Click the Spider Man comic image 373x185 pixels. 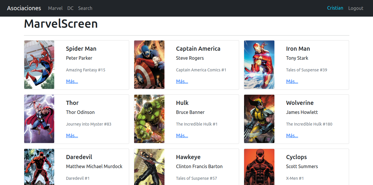click(39, 65)
